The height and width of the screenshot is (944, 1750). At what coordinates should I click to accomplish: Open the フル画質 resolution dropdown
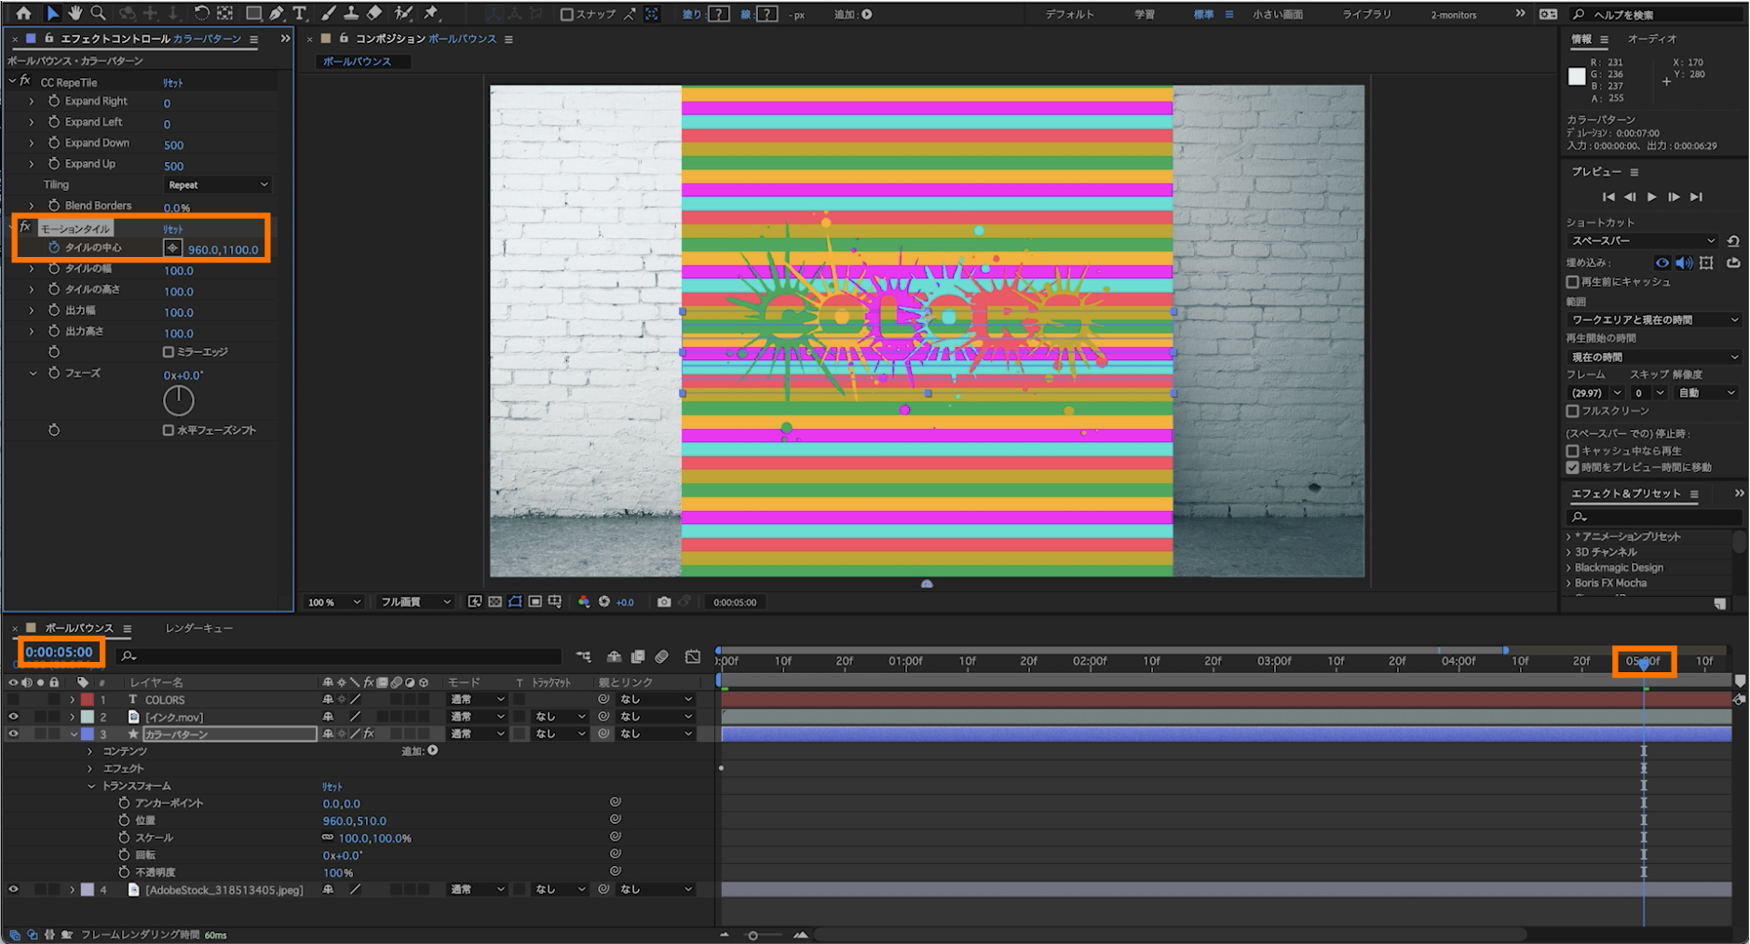click(x=415, y=602)
